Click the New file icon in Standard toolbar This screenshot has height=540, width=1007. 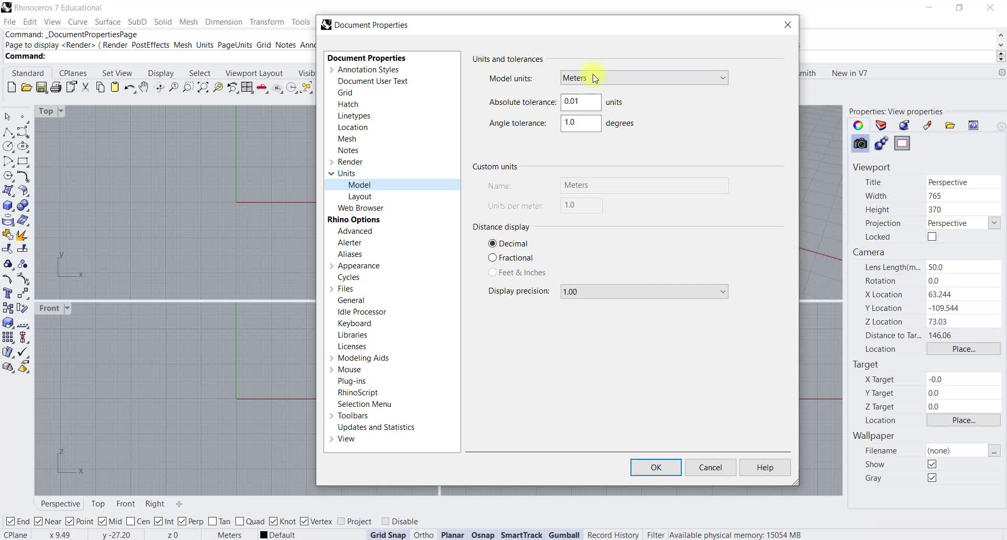click(12, 88)
